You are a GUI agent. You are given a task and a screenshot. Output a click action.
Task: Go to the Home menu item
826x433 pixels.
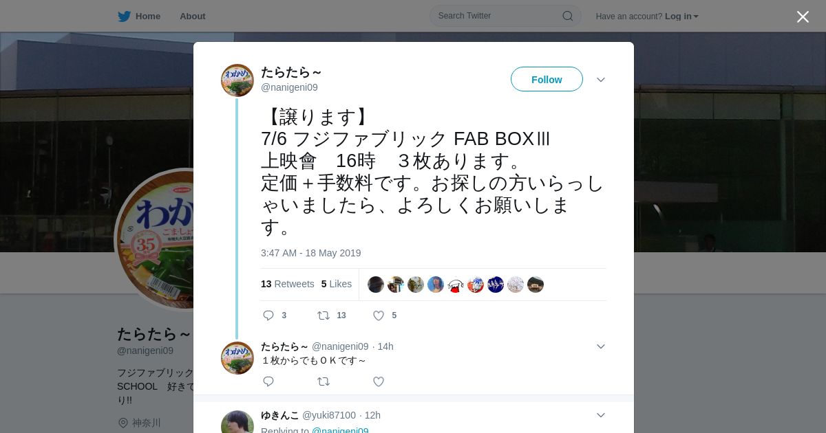click(x=147, y=16)
